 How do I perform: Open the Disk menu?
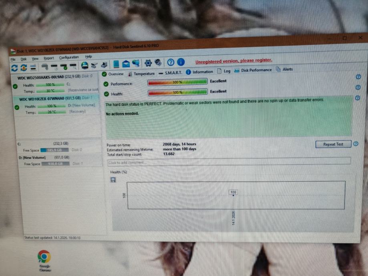[x=24, y=59]
